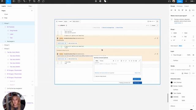This screenshot has width=196, height=110.
Task: Click the Border / Subtle color swatch
Action: pyautogui.click(x=171, y=86)
